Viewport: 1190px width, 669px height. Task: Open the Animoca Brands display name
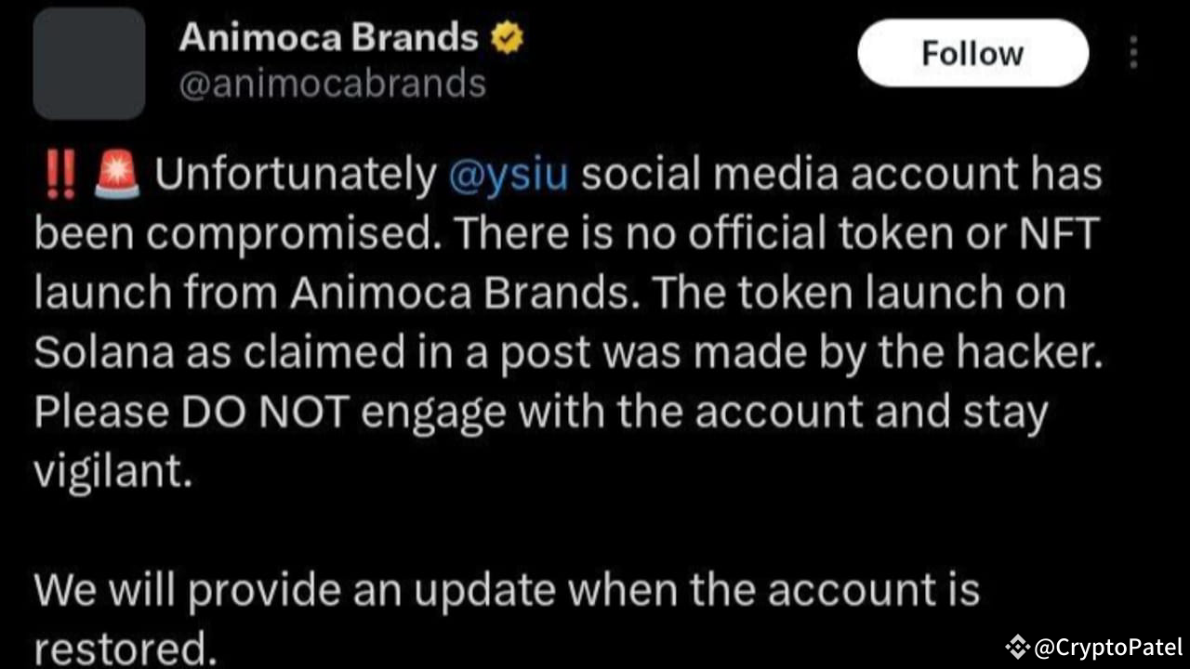(329, 37)
